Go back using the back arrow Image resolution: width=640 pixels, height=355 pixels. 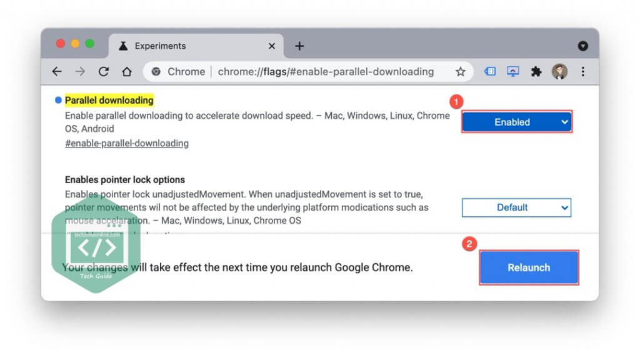click(57, 72)
